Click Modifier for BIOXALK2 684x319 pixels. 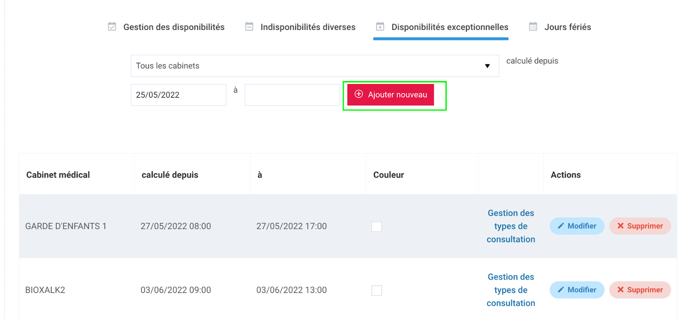pyautogui.click(x=577, y=290)
